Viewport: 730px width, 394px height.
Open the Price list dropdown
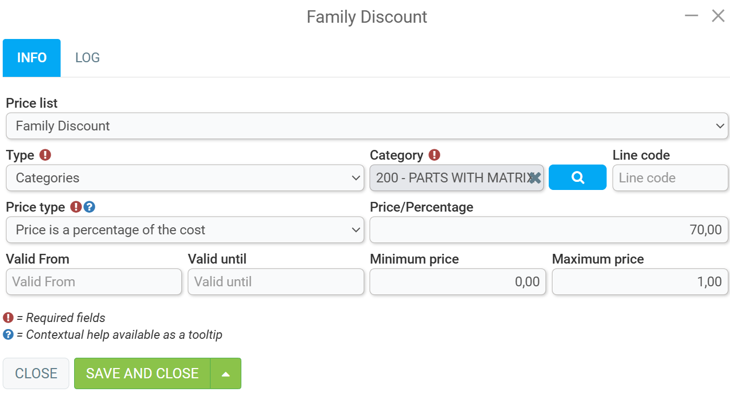[x=367, y=126]
